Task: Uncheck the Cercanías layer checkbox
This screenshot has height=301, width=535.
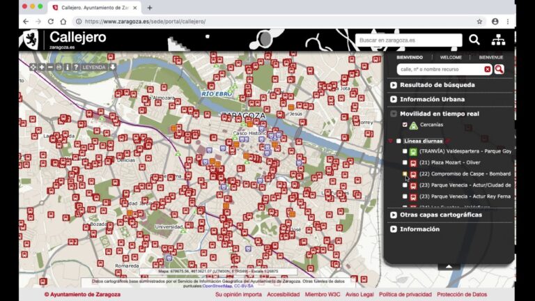Action: (x=405, y=125)
